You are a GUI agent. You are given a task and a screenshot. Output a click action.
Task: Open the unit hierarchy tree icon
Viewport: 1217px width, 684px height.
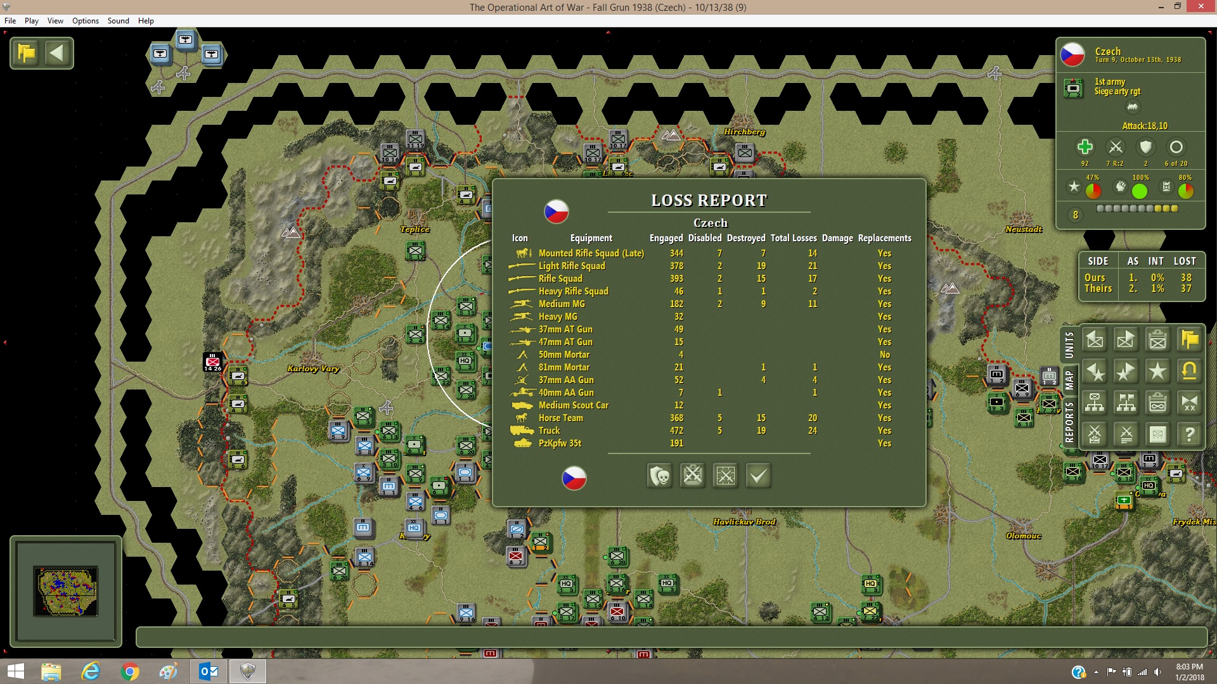point(1095,403)
